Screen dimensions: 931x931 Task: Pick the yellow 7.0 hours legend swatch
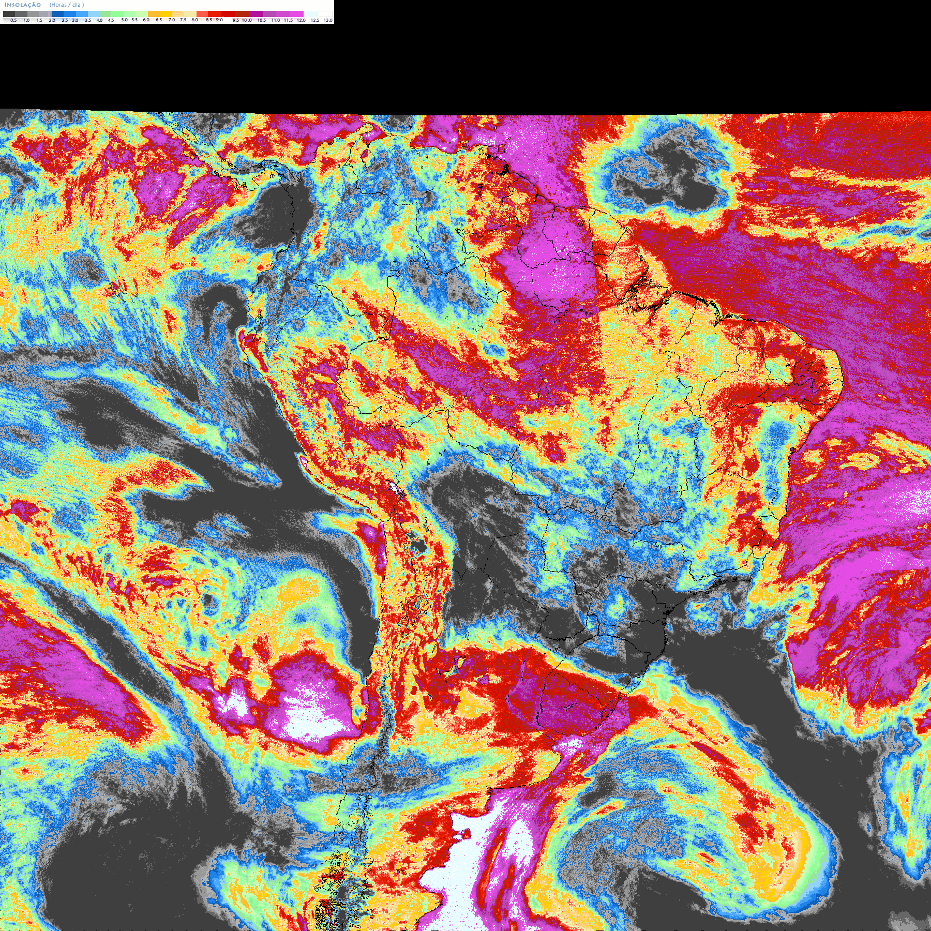pyautogui.click(x=166, y=14)
